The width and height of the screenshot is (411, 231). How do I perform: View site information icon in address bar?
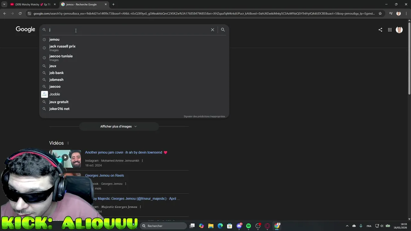tap(29, 13)
